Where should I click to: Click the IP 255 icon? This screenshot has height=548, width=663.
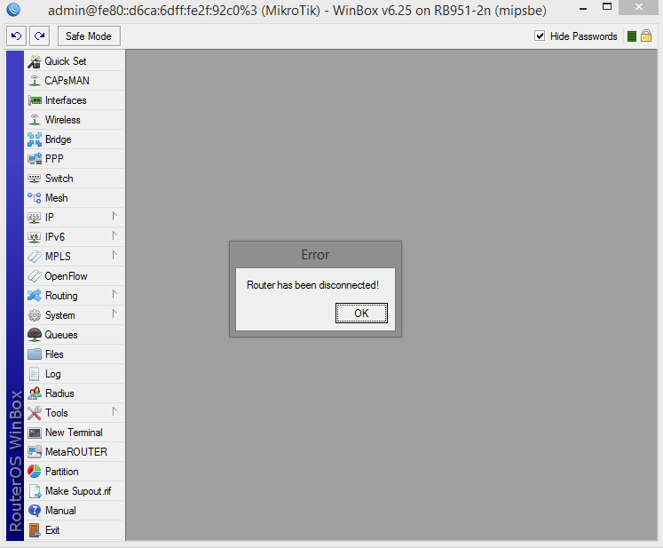35,218
